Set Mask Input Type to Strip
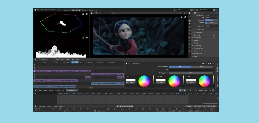Image resolution: width=259 pixels, height=123 pixels. tap(180, 67)
